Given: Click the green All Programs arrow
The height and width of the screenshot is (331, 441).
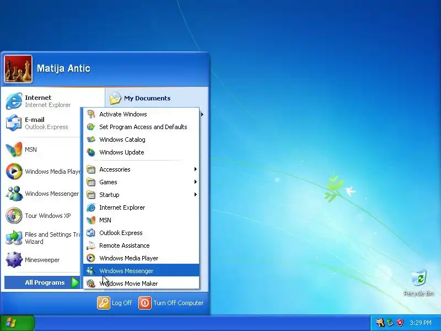Looking at the screenshot, I should click(x=75, y=282).
